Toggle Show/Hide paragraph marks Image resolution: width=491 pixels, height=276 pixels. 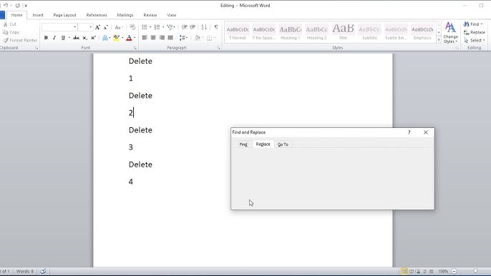tap(216, 27)
